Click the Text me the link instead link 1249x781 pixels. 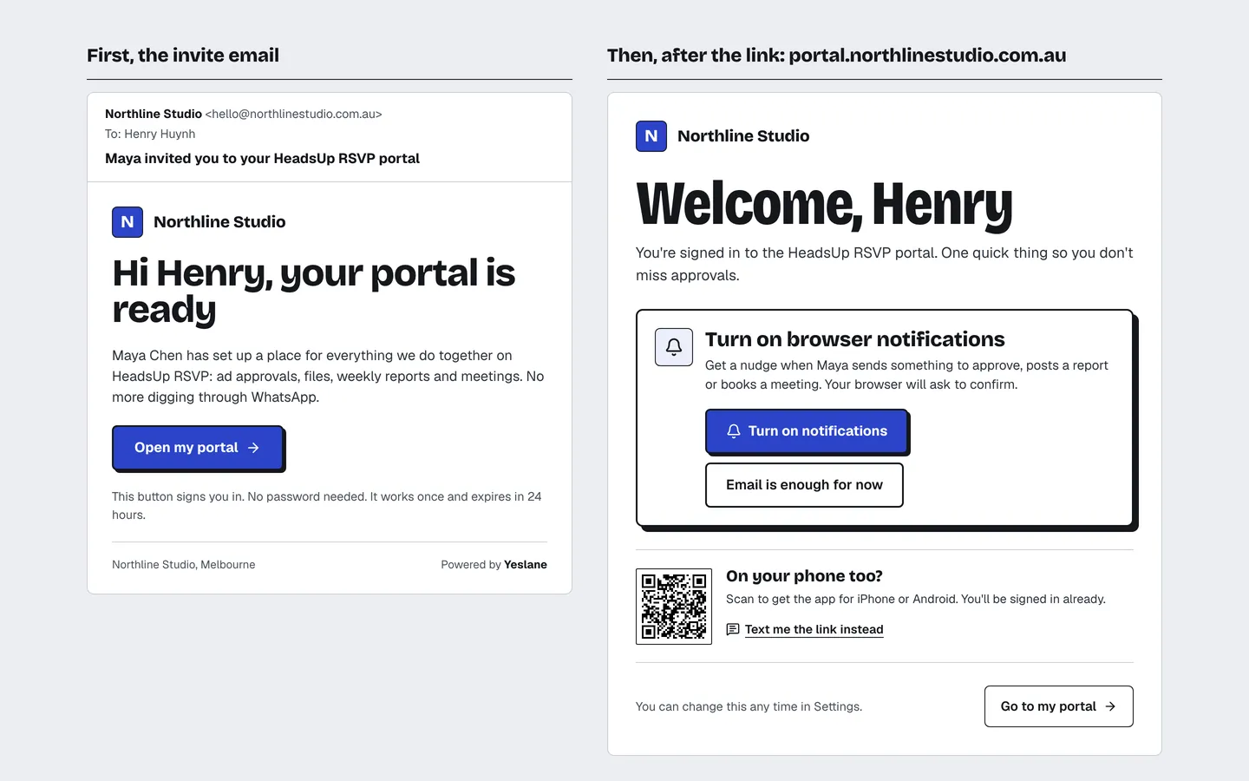[x=814, y=629]
